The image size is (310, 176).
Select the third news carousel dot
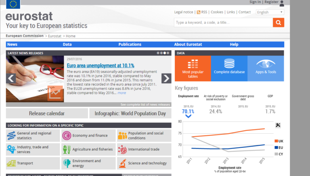(165, 53)
